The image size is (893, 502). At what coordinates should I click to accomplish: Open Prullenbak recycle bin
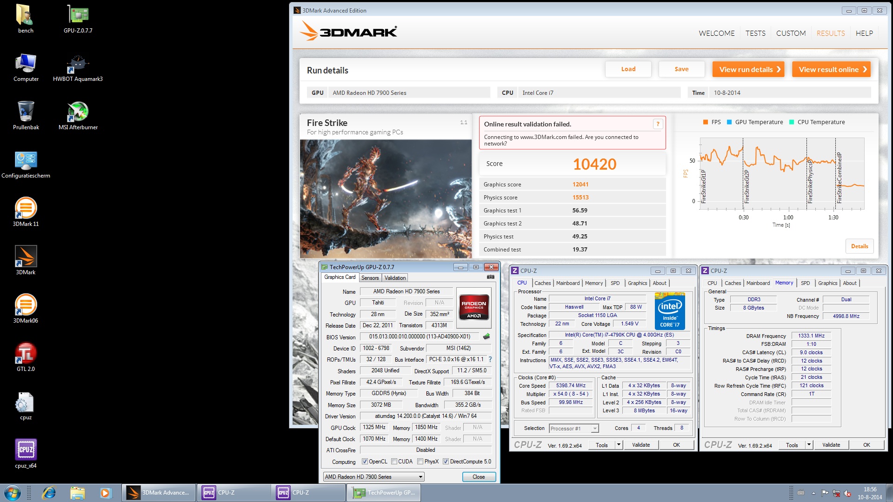26,115
